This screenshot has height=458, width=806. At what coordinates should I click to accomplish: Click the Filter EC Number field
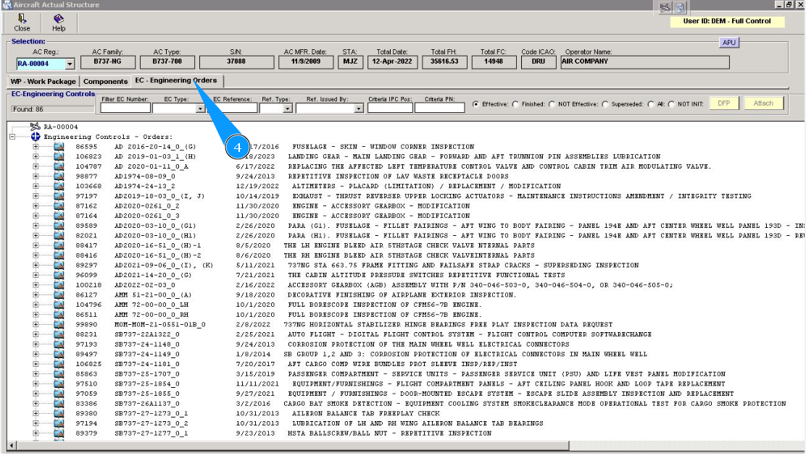tap(125, 109)
